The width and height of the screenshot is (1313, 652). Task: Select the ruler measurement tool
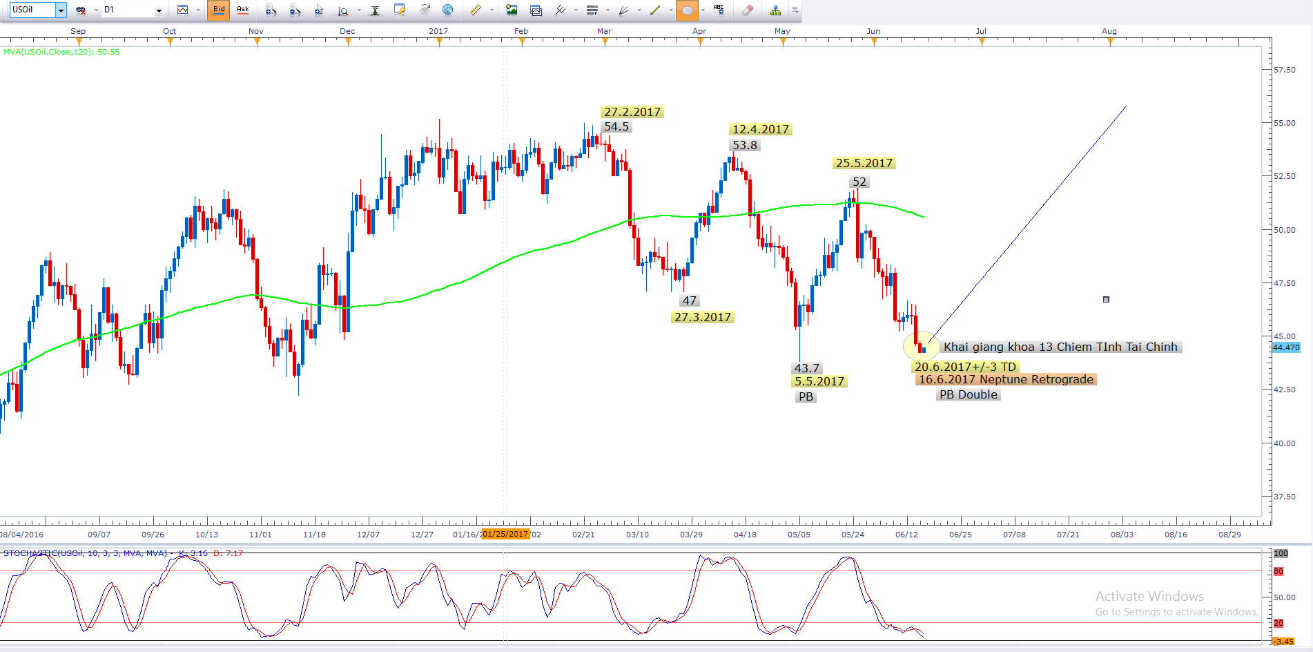(476, 10)
